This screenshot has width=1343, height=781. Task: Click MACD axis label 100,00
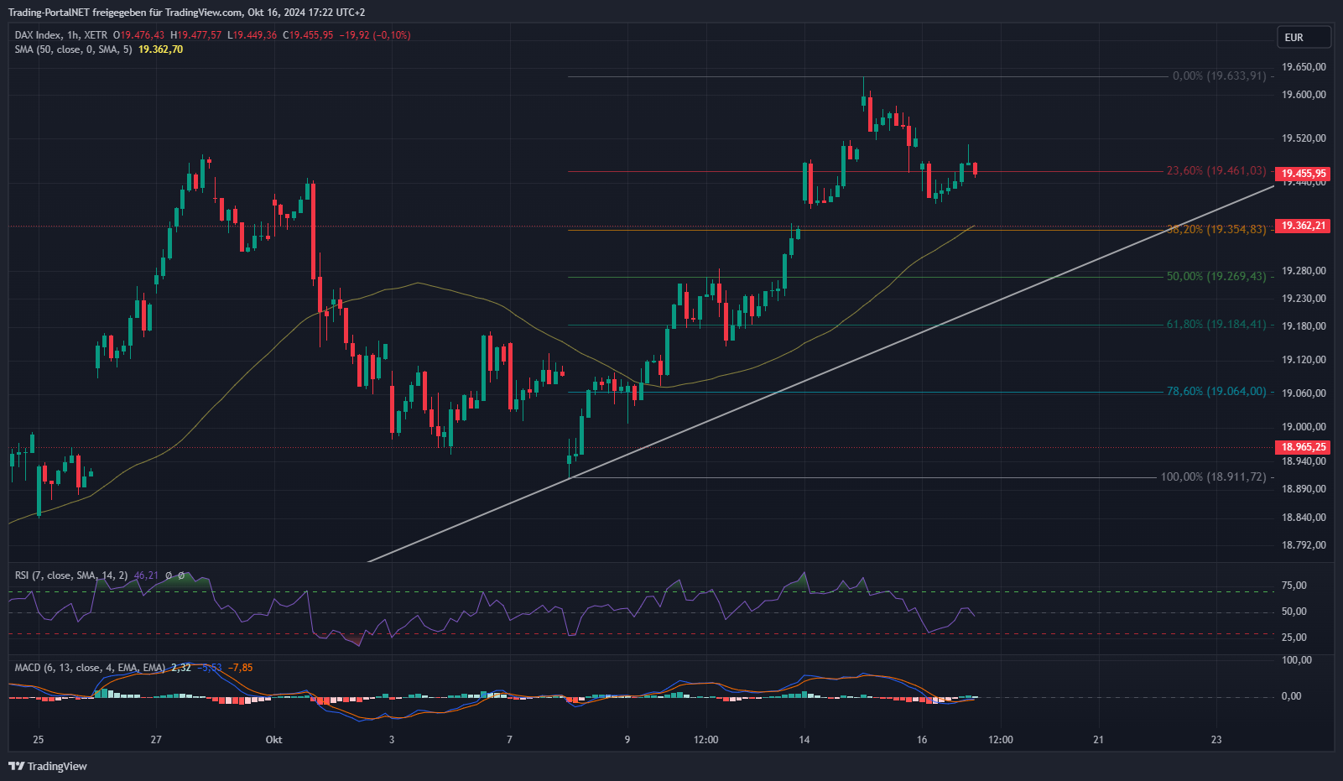point(1296,660)
